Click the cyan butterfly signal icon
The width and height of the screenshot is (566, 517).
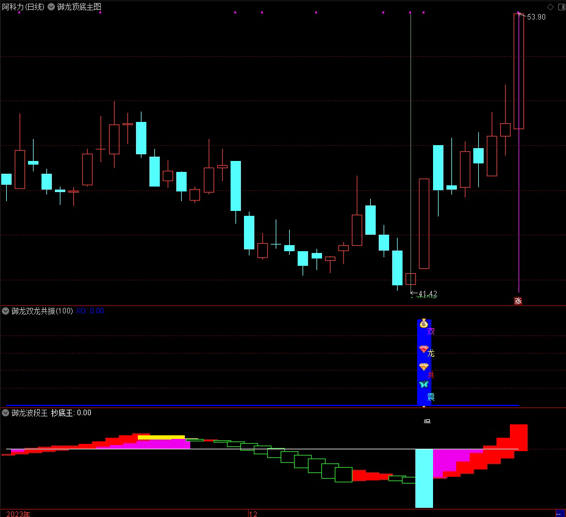coord(423,384)
